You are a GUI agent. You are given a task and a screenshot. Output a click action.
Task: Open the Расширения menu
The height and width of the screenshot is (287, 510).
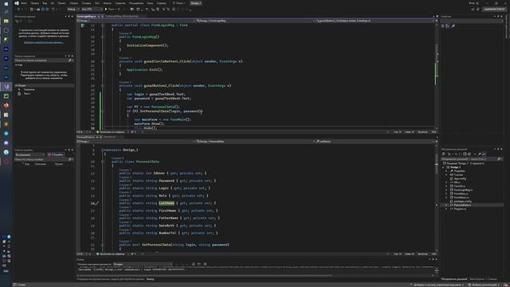[x=136, y=3]
